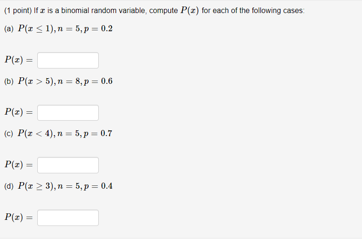Click the (c) part label
Image resolution: width=362 pixels, height=239 pixels.
(8, 134)
